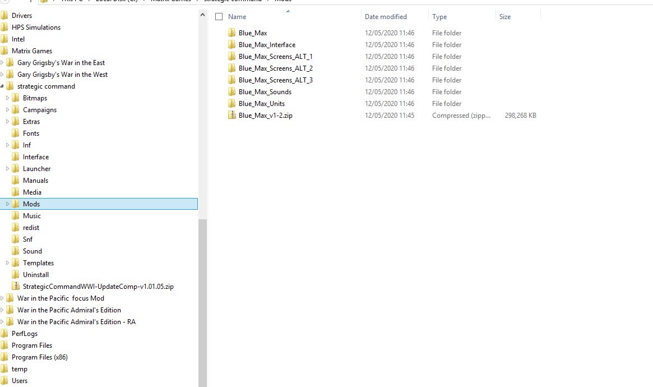
Task: Click the Fonts folder icon
Action: (15, 133)
